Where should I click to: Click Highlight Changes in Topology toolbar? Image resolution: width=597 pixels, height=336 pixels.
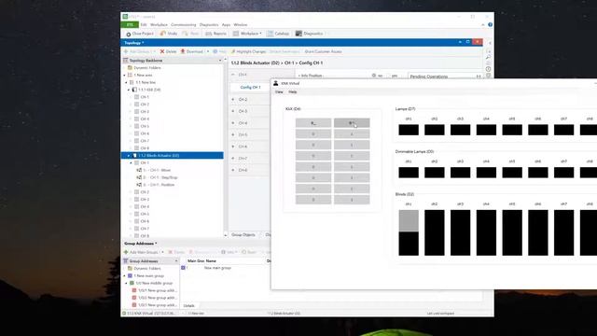tap(248, 51)
